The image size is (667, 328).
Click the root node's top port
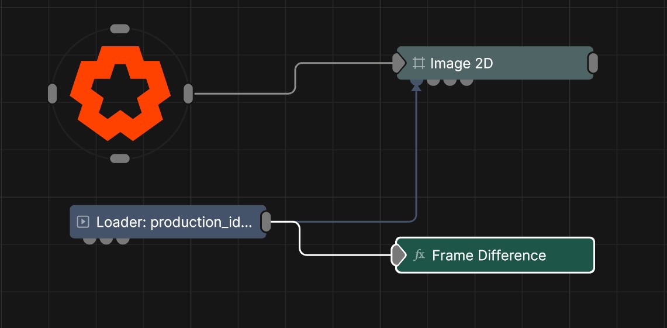pos(120,29)
